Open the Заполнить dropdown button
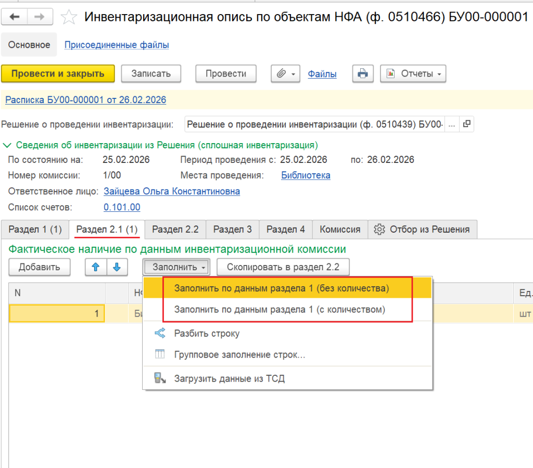 click(177, 267)
